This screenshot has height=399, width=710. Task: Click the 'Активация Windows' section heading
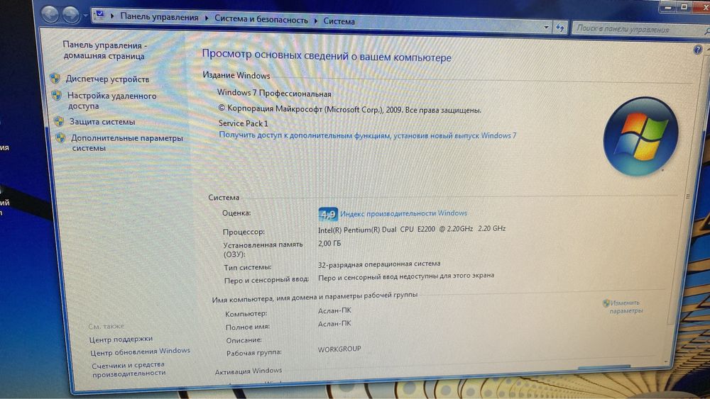(248, 371)
